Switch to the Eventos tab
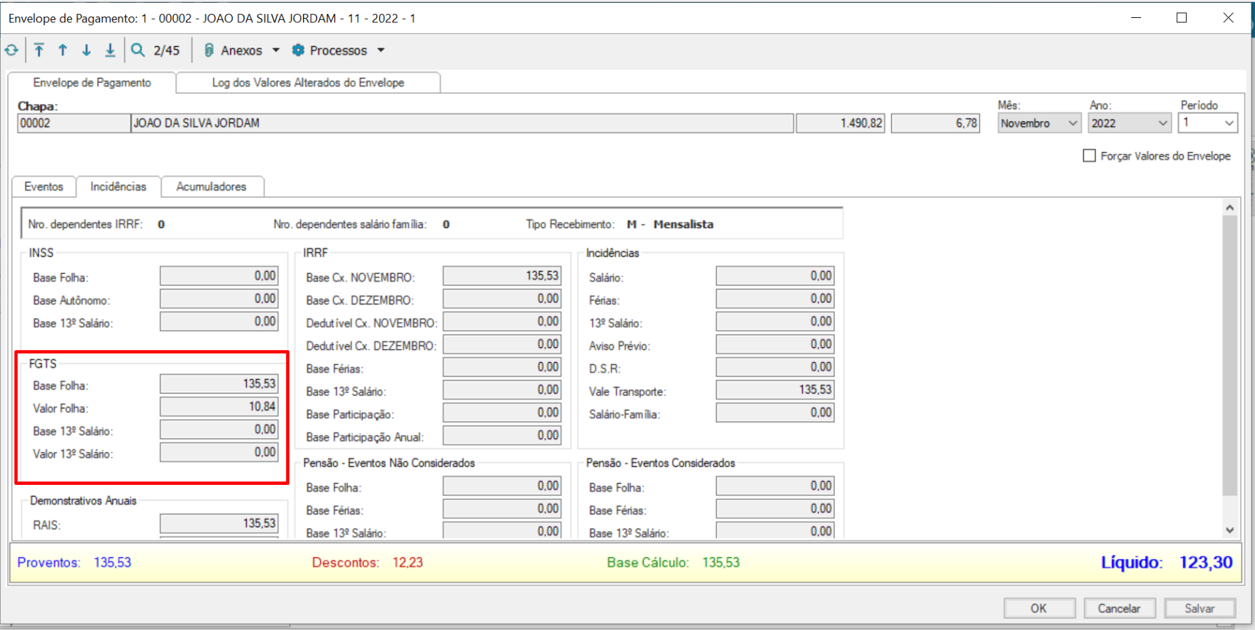1255x630 pixels. point(44,187)
